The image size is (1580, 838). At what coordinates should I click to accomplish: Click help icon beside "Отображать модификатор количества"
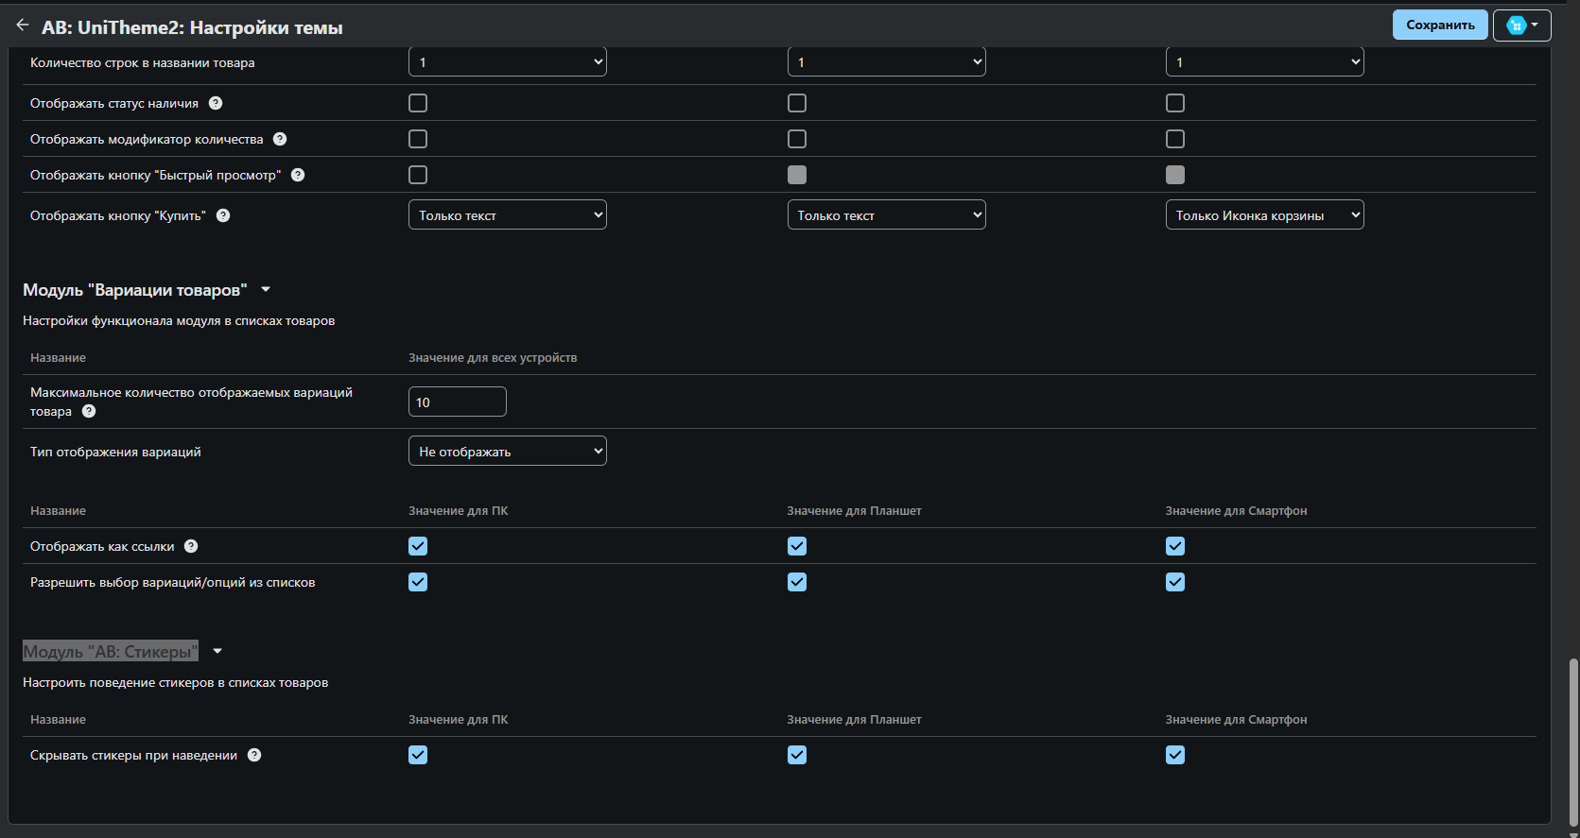[x=280, y=139]
